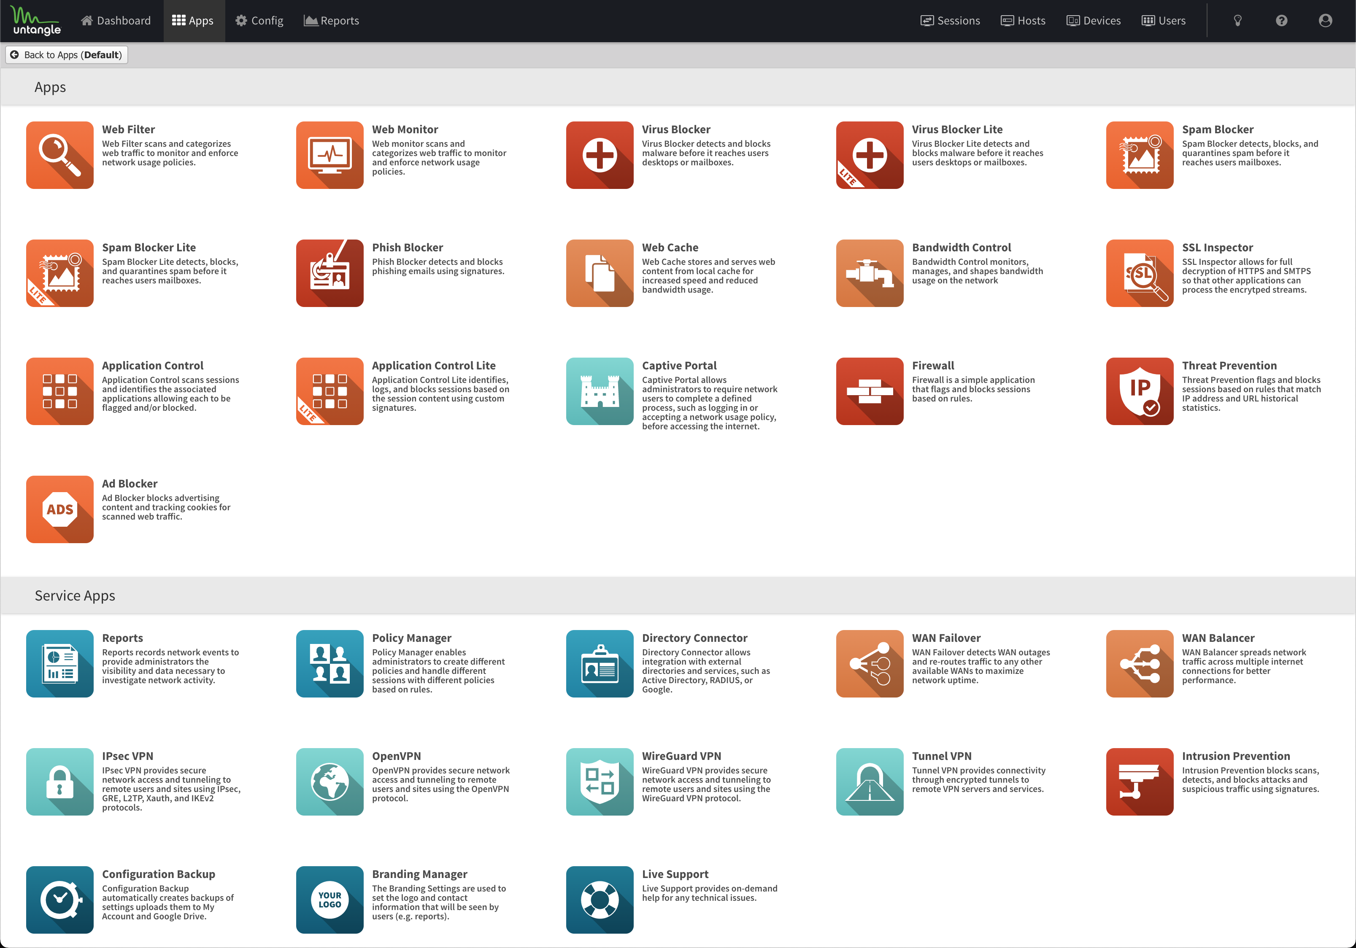1356x948 pixels.
Task: Open the Spam Blocker Lite icon
Action: [x=59, y=273]
